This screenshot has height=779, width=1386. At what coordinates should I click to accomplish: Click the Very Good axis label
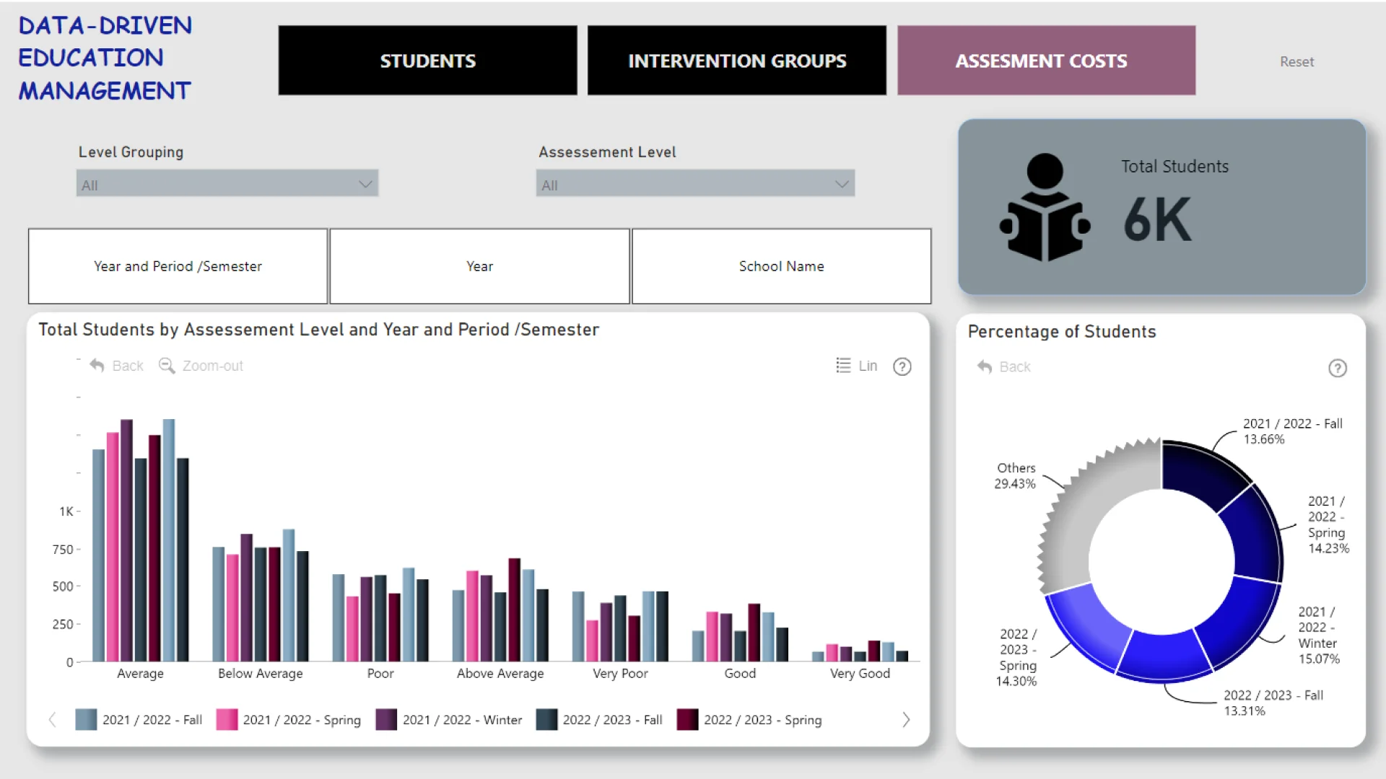(x=860, y=673)
